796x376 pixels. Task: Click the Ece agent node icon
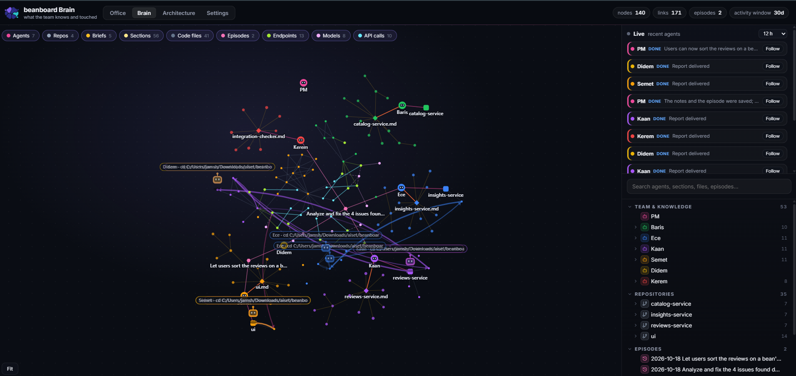401,188
